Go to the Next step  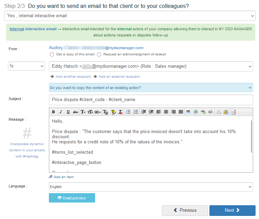click(232, 210)
